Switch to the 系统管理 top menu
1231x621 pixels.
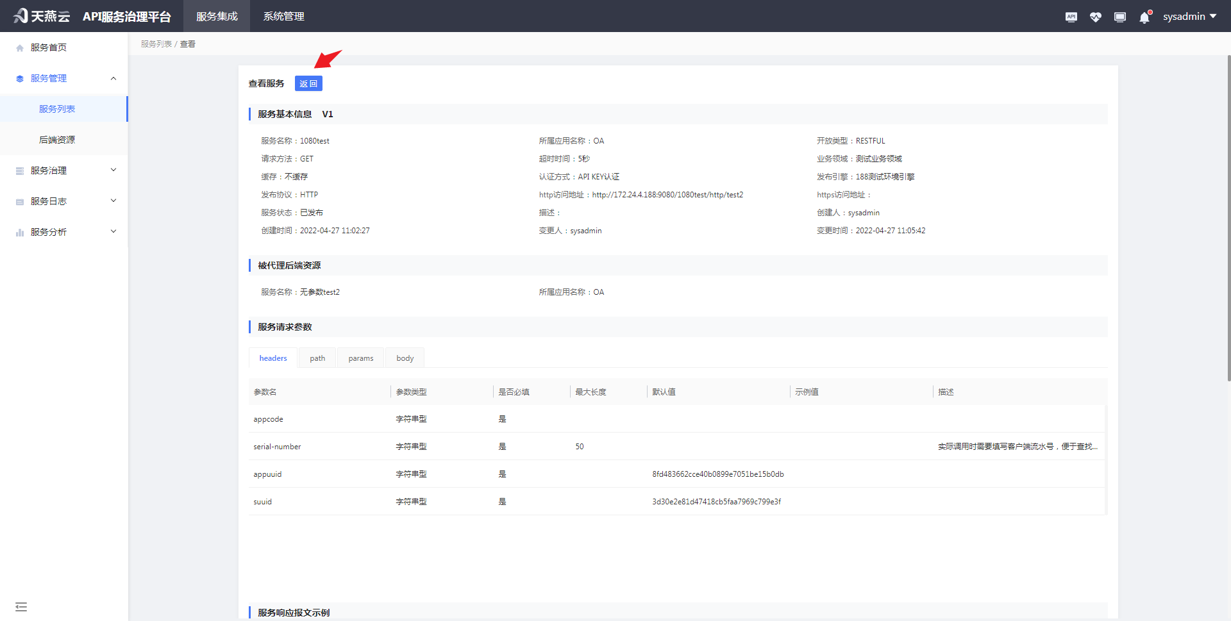[283, 16]
